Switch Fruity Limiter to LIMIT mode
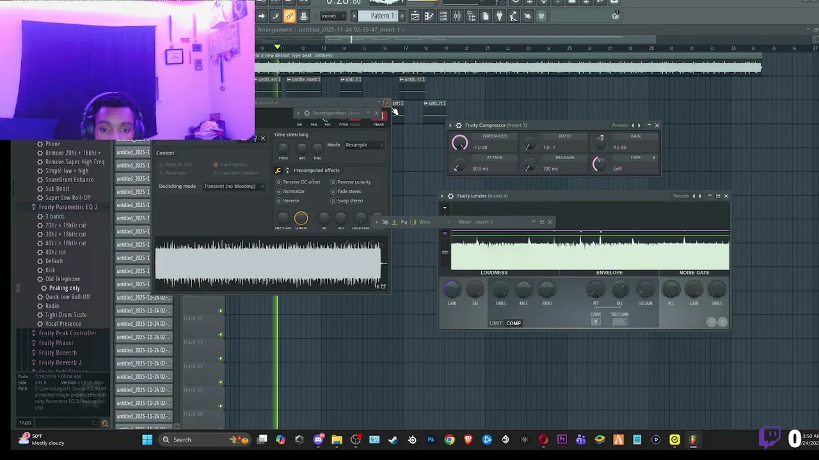Image resolution: width=819 pixels, height=460 pixels. 496,323
